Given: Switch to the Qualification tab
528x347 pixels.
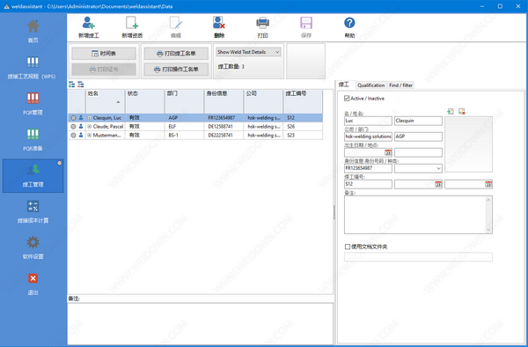Looking at the screenshot, I should (370, 85).
